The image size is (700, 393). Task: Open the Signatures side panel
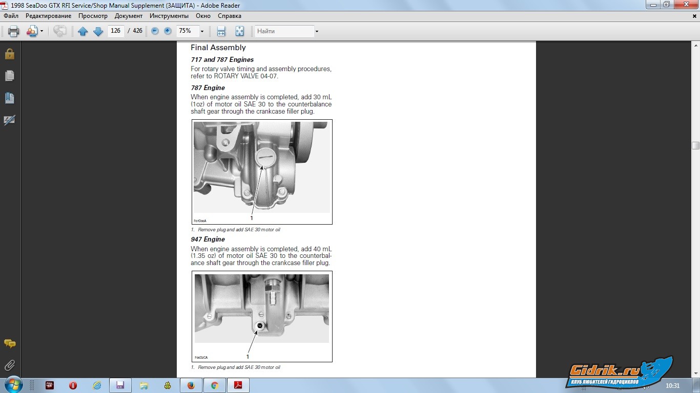(x=10, y=120)
